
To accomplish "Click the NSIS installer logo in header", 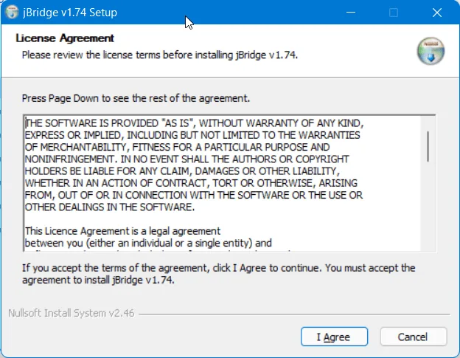I will (x=431, y=51).
